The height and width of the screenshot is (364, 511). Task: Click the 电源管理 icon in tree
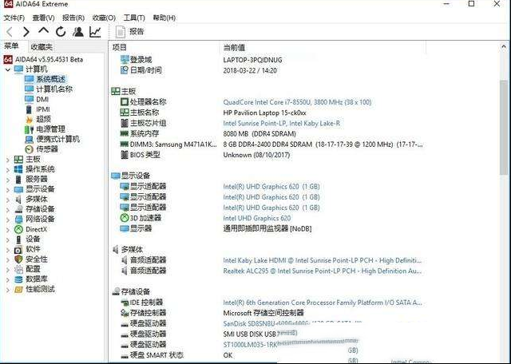[x=29, y=129]
